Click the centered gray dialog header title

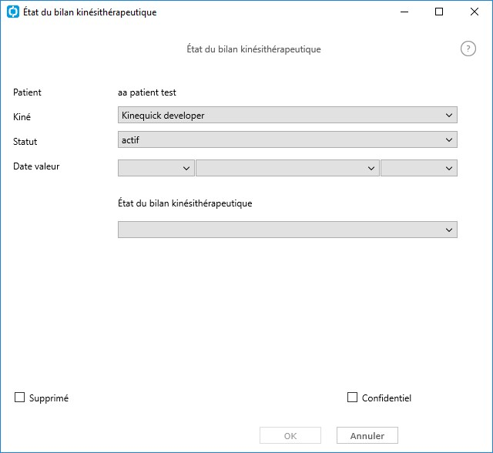pyautogui.click(x=253, y=49)
